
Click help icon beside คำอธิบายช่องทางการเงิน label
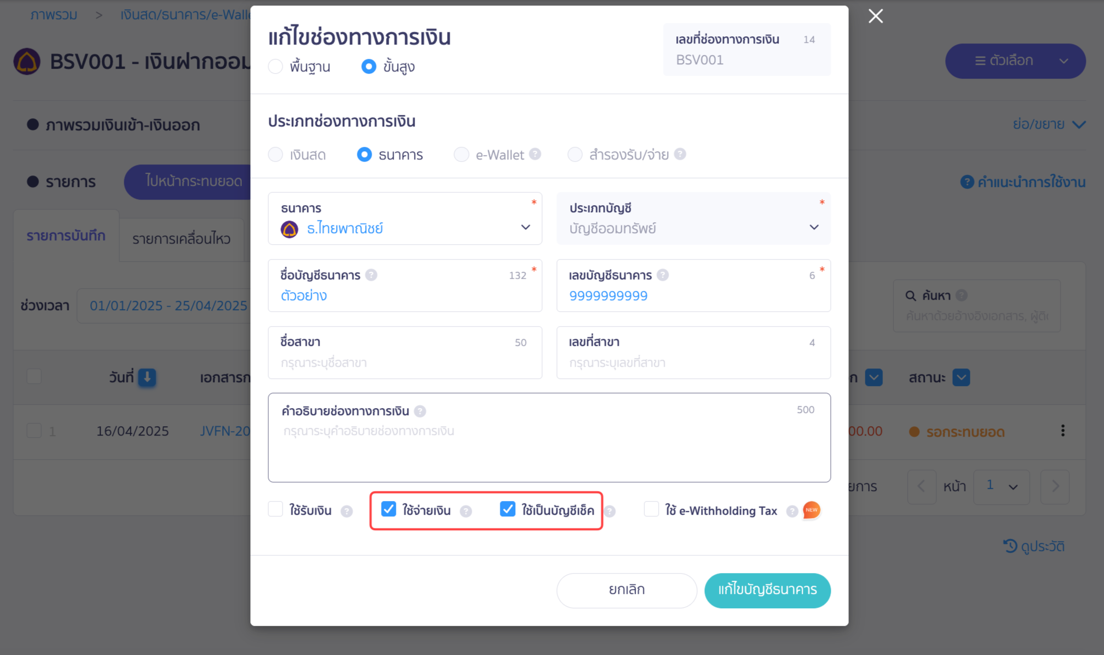click(420, 411)
